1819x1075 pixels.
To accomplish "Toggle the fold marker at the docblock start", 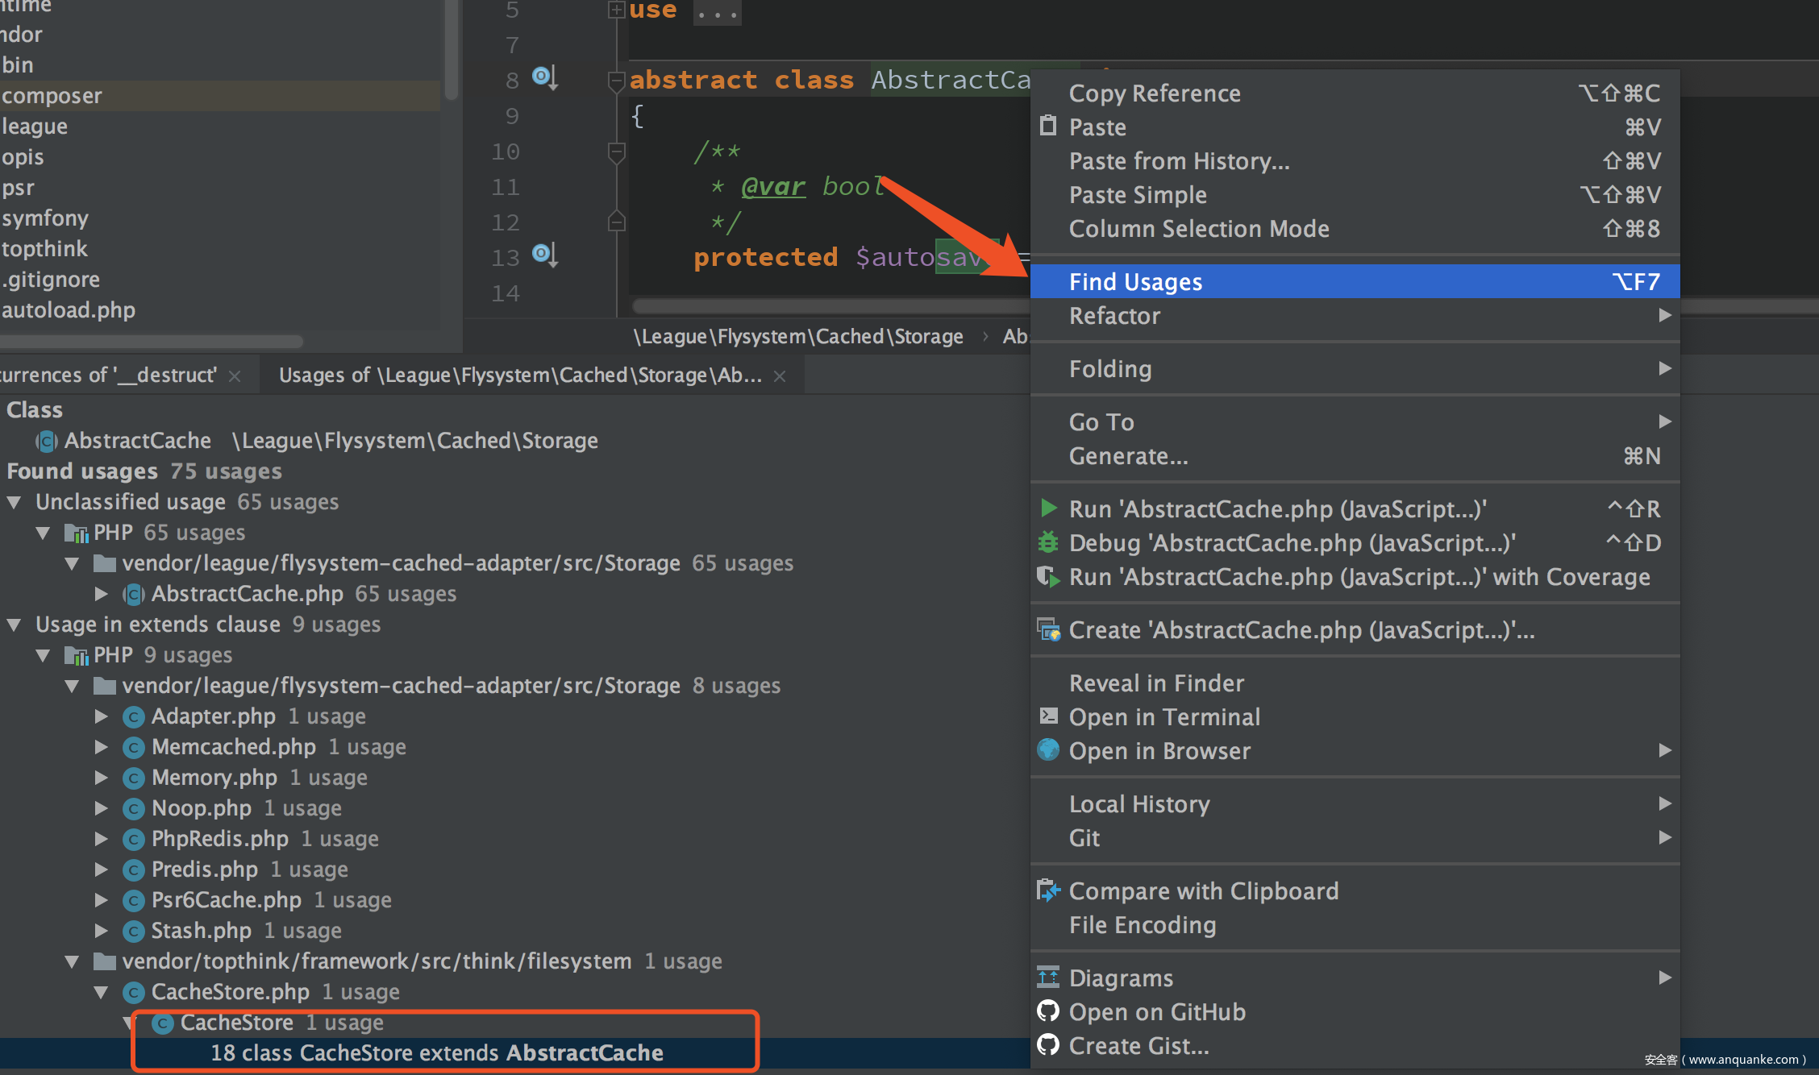I will pyautogui.click(x=617, y=151).
